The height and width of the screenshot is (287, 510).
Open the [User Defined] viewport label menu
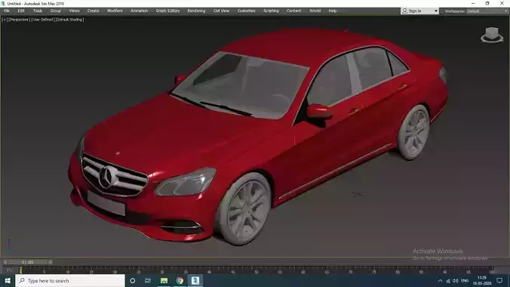[x=42, y=20]
